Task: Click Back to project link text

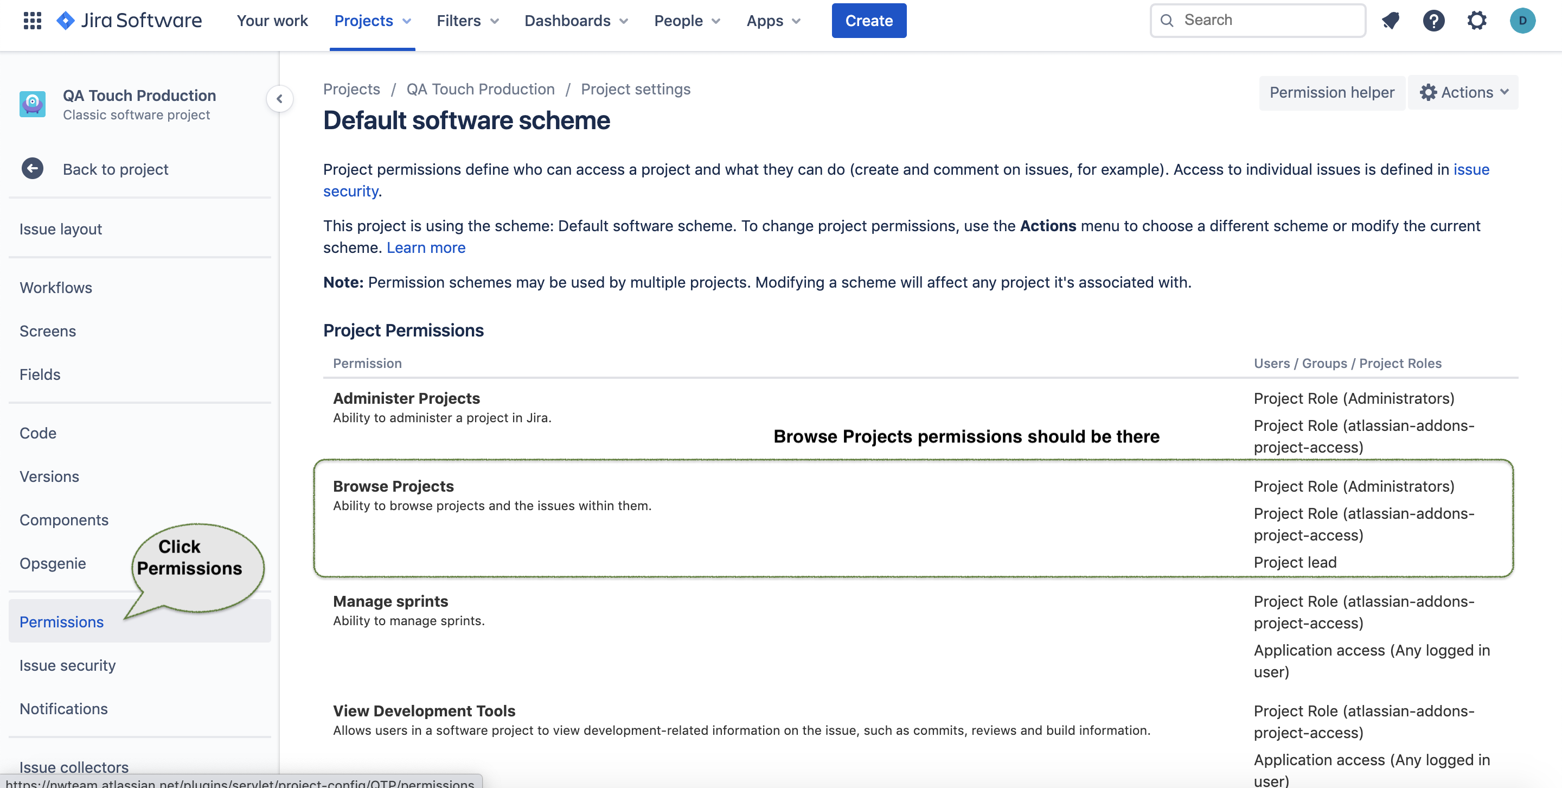Action: pos(115,169)
